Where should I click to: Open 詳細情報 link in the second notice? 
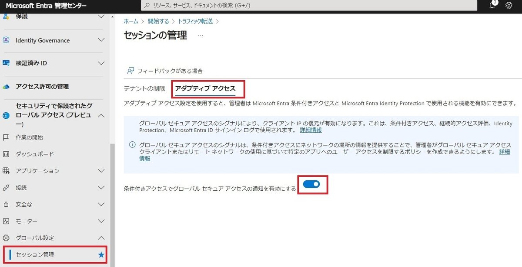(x=505, y=152)
